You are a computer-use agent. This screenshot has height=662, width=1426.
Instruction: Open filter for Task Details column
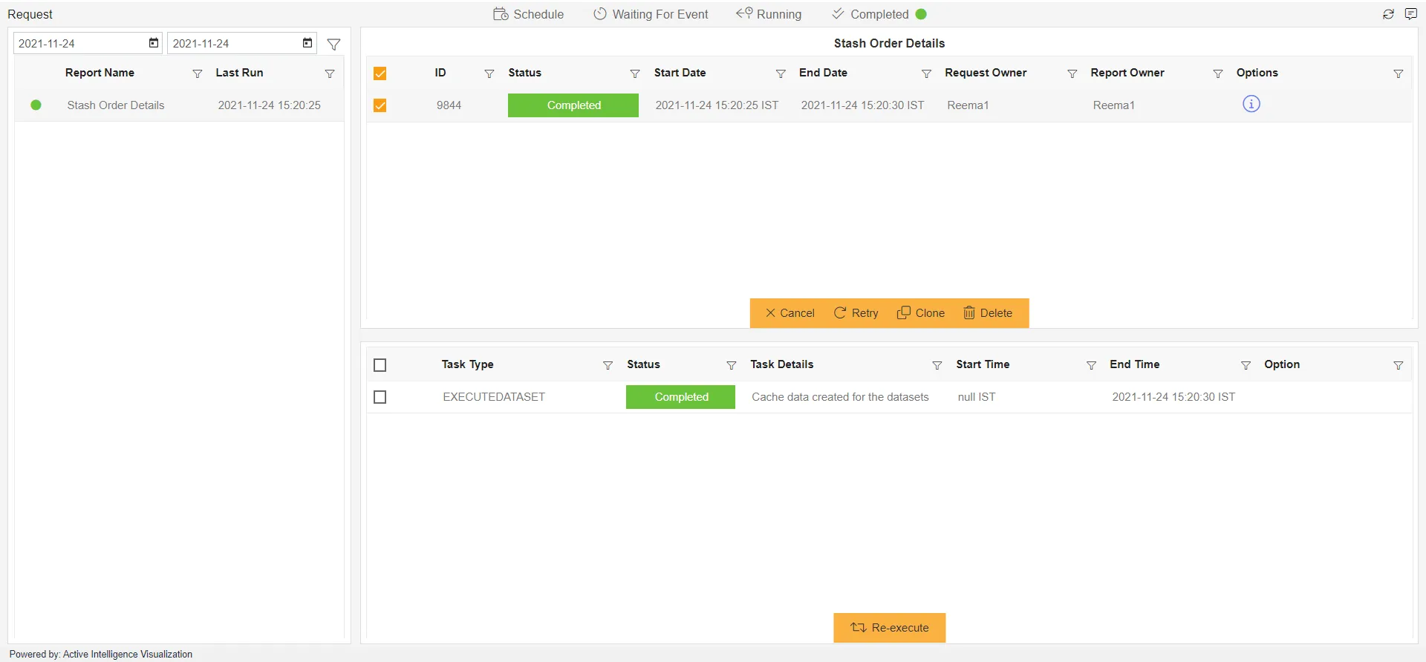click(x=937, y=365)
